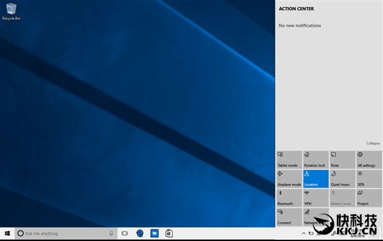Launch Microsoft Edge from the taskbar
383x241 pixels.
140,233
